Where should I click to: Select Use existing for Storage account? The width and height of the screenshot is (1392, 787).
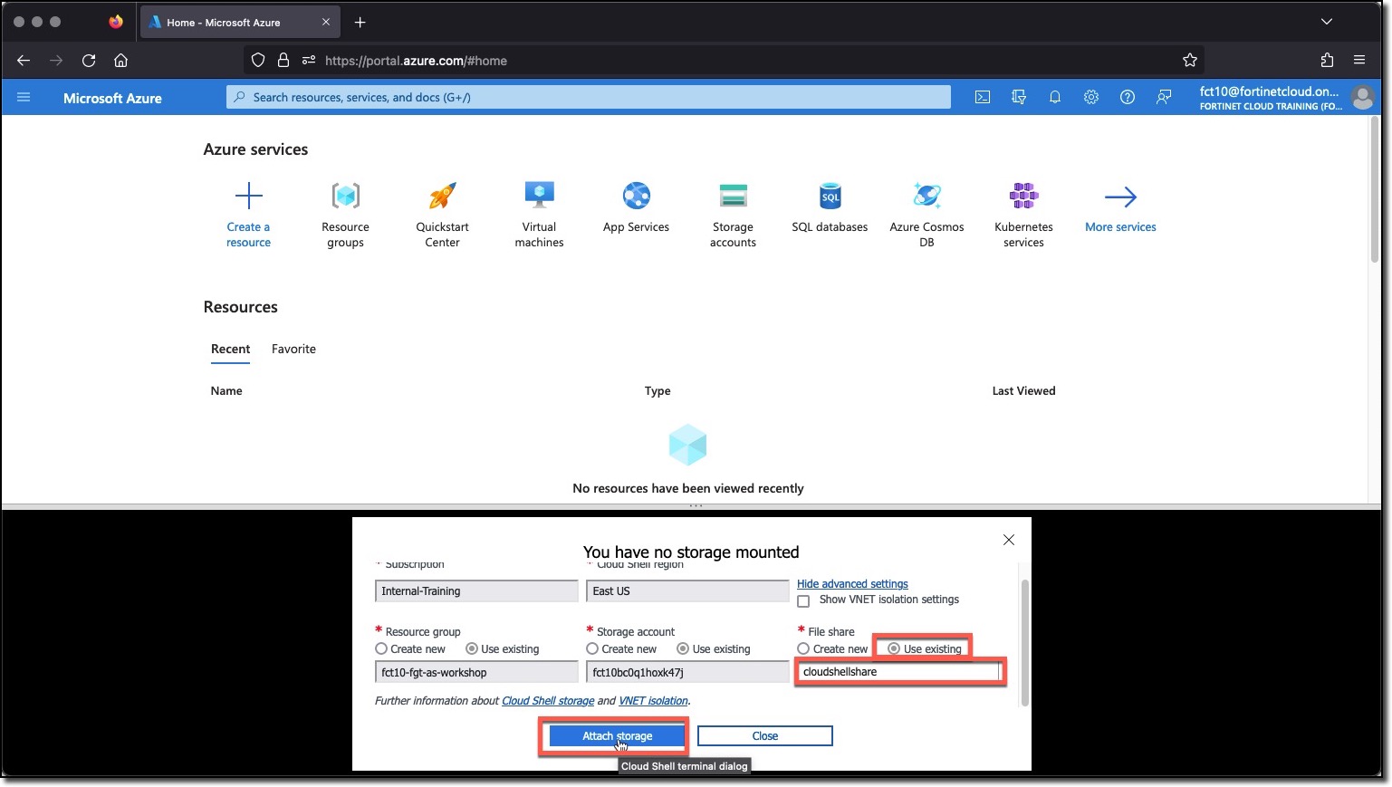683,648
